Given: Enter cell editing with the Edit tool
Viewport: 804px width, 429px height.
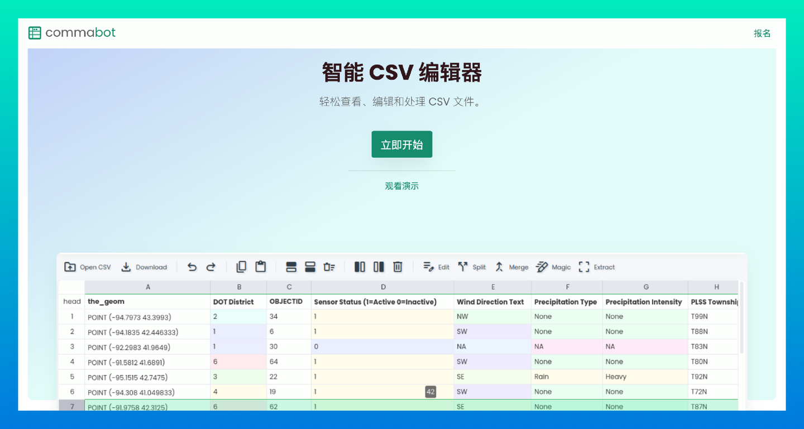Looking at the screenshot, I should (436, 267).
